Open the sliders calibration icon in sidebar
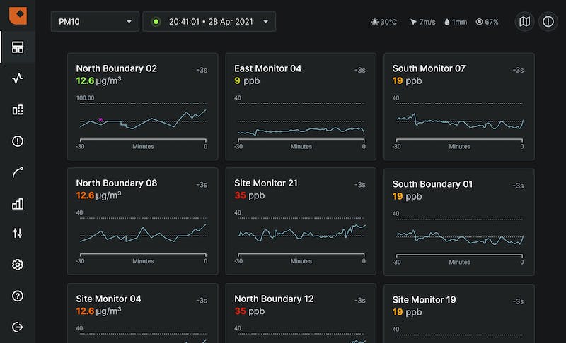 pos(18,233)
